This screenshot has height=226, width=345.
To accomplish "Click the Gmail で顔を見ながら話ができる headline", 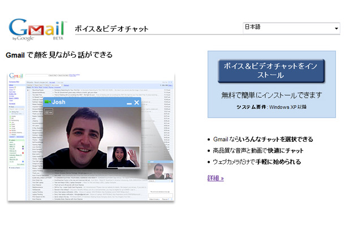I will (59, 55).
